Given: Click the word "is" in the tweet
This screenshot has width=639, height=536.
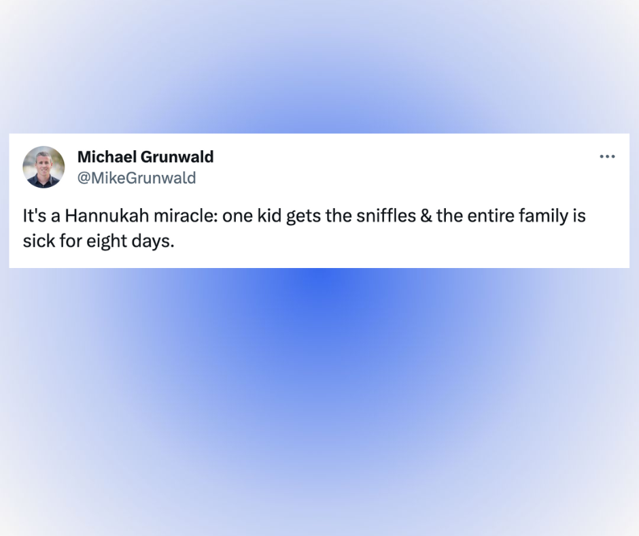Looking at the screenshot, I should point(578,217).
